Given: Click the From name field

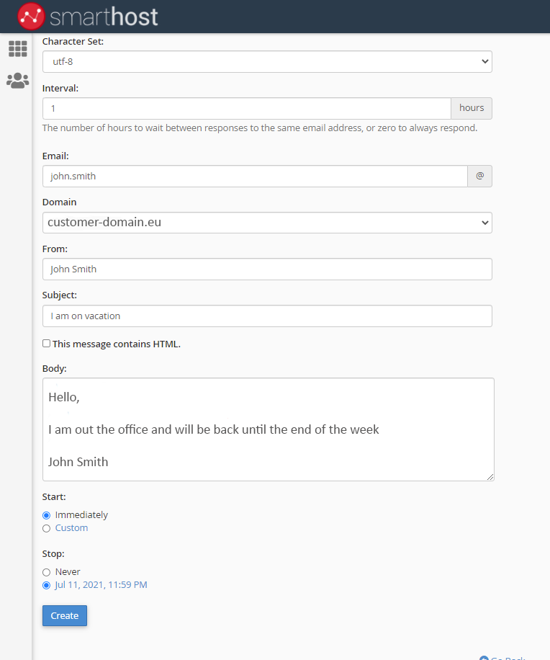Looking at the screenshot, I should click(267, 269).
